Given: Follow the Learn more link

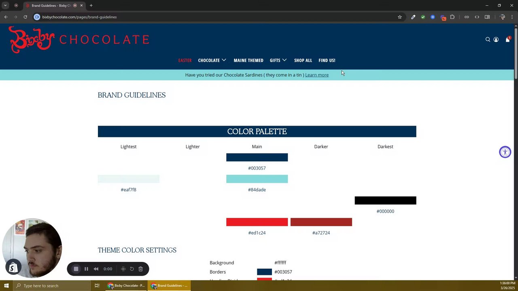Looking at the screenshot, I should [317, 75].
